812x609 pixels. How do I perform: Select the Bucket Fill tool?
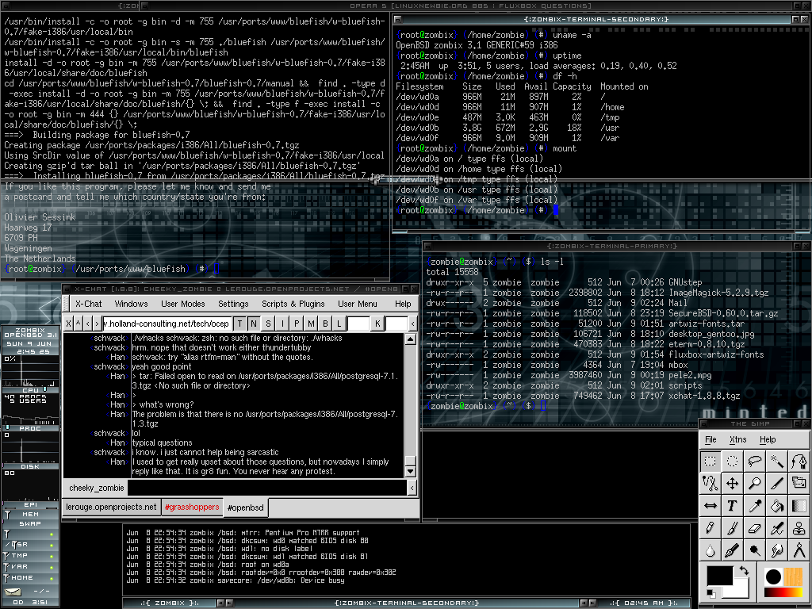777,505
